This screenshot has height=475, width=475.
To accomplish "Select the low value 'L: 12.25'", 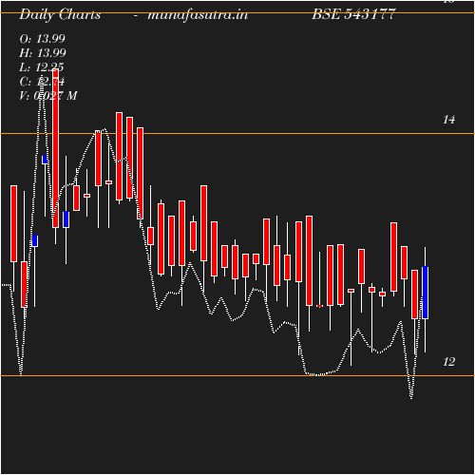I will [x=42, y=67].
